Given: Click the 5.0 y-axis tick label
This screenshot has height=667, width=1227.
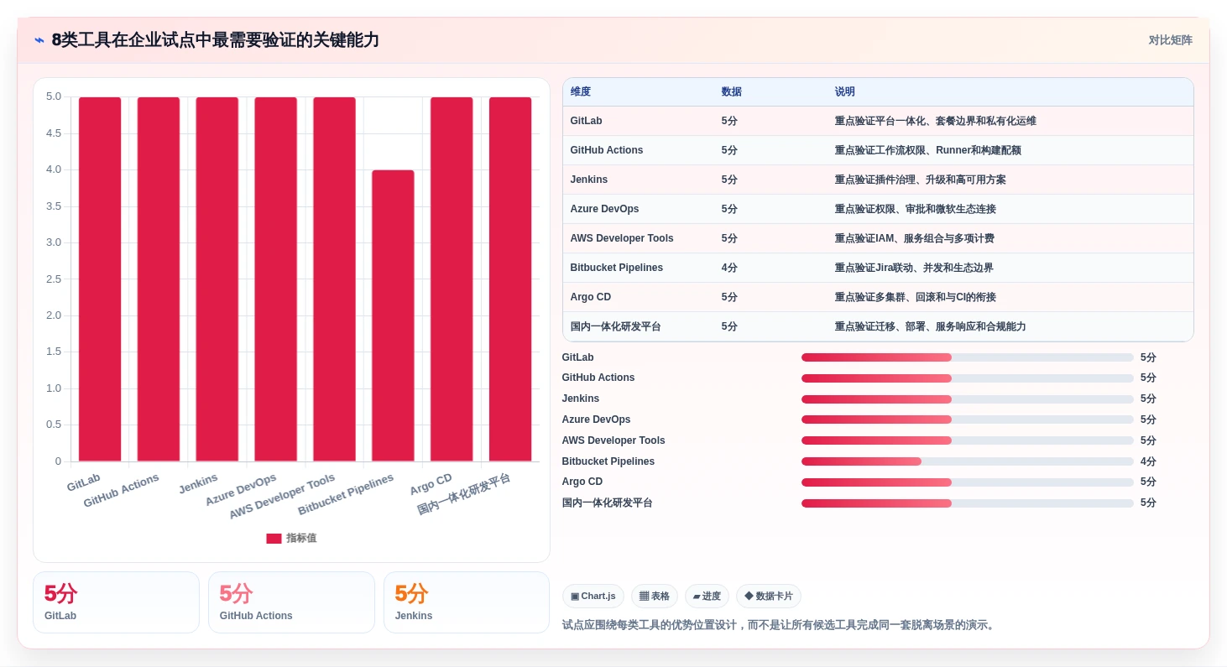Looking at the screenshot, I should 54,96.
